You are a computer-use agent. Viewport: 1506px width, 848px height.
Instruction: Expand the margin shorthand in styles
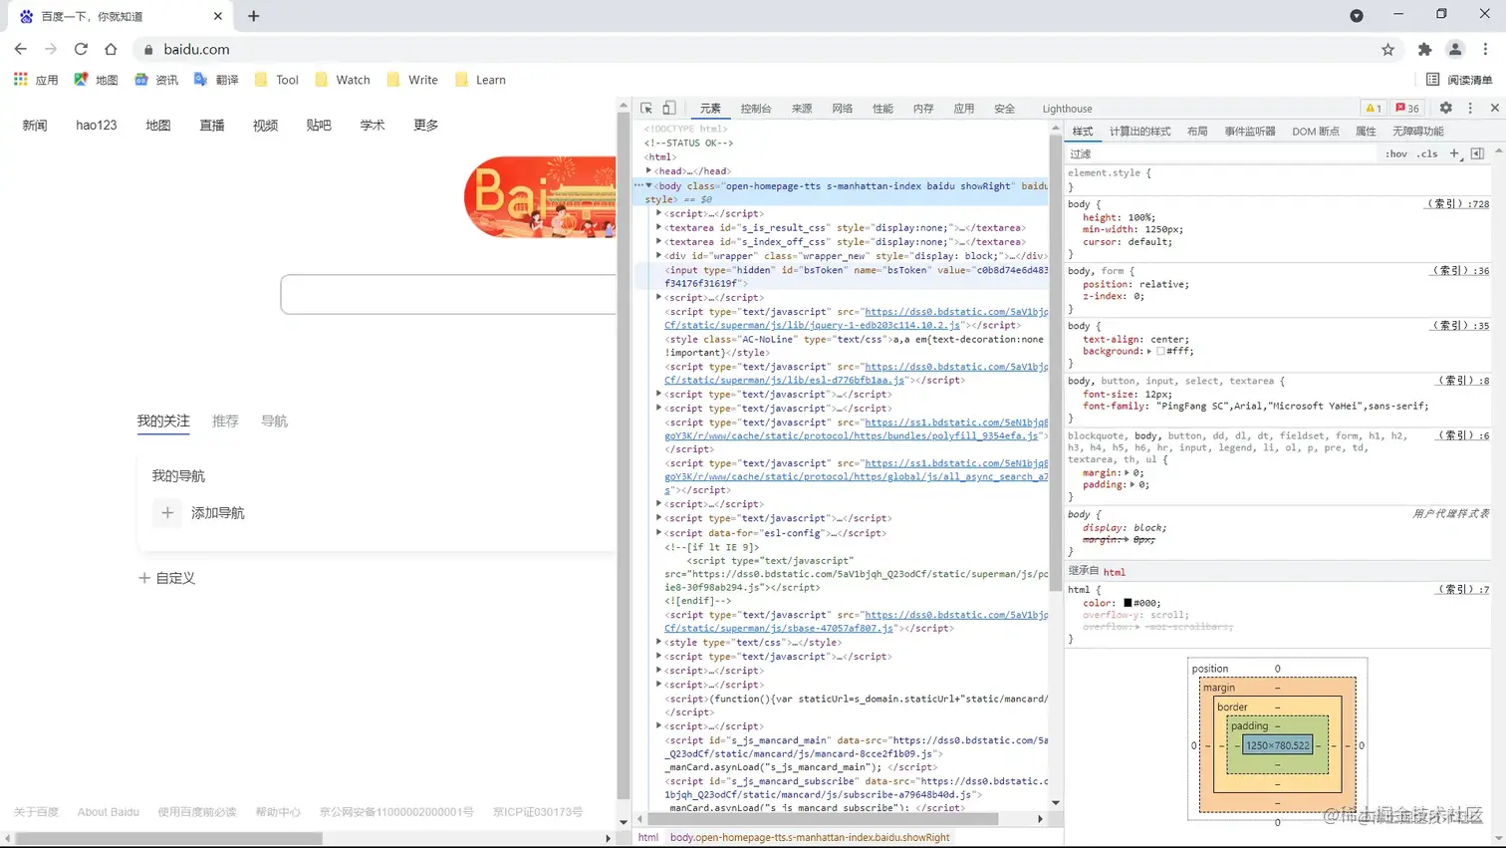click(x=1128, y=473)
